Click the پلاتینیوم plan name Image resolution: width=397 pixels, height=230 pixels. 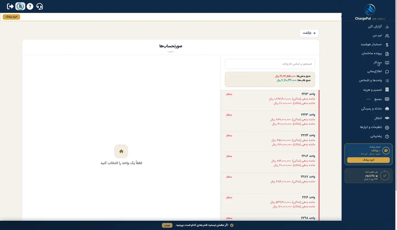pyautogui.click(x=370, y=175)
